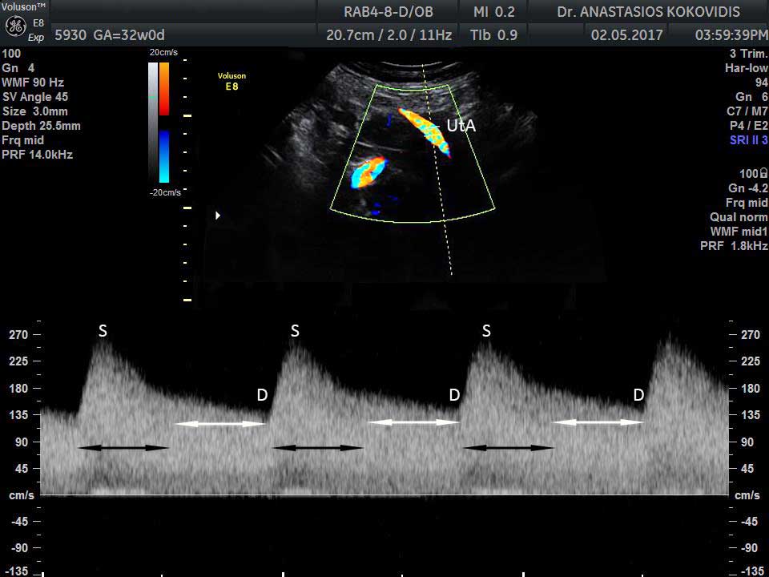769x577 pixels.
Task: Click the first systolic peak of the waveform
Action: point(103,342)
